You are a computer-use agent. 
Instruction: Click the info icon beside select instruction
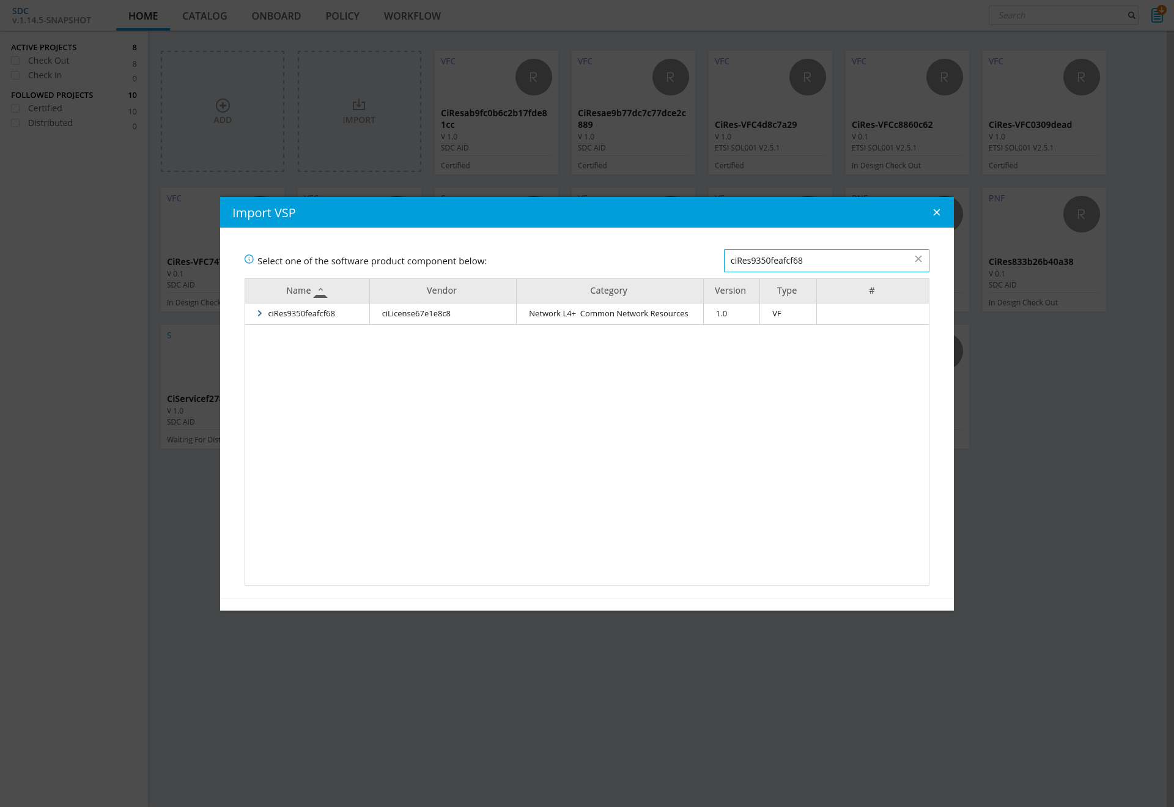coord(249,259)
